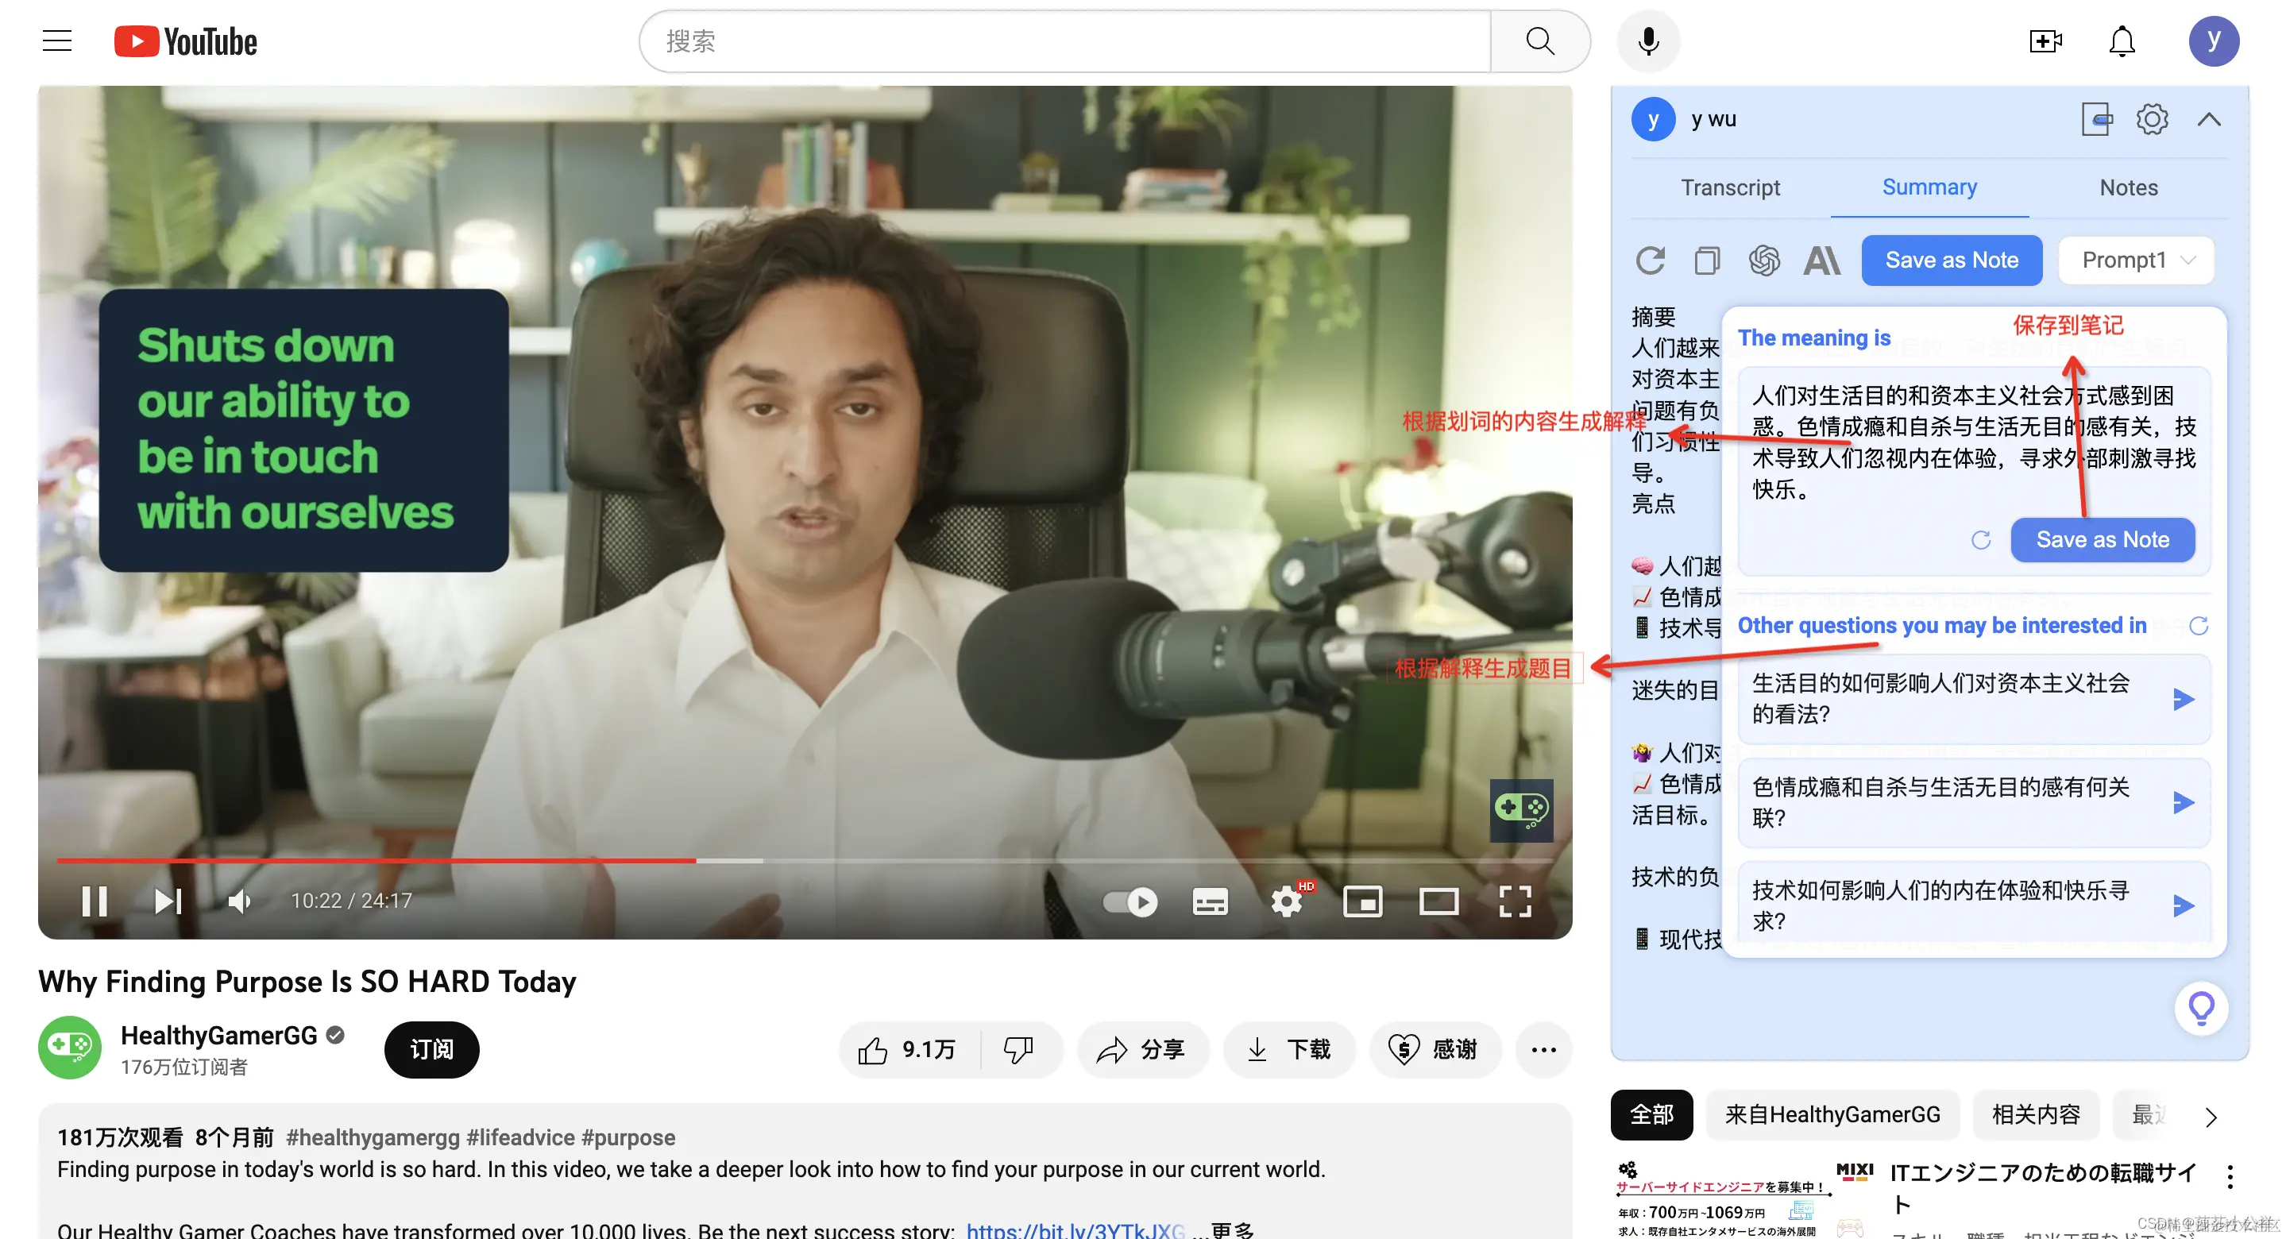Collapse the extension panel with chevron
Image resolution: width=2286 pixels, height=1239 pixels.
[2209, 119]
